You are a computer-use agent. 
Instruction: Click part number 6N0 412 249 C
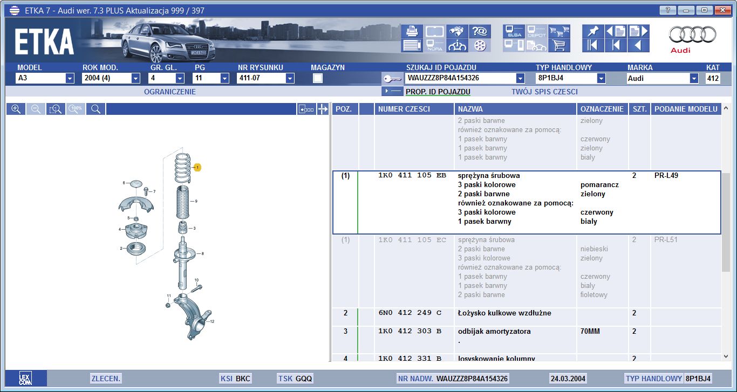tap(410, 313)
